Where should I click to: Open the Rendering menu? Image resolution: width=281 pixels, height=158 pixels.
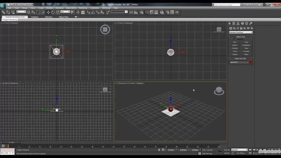click(83, 8)
